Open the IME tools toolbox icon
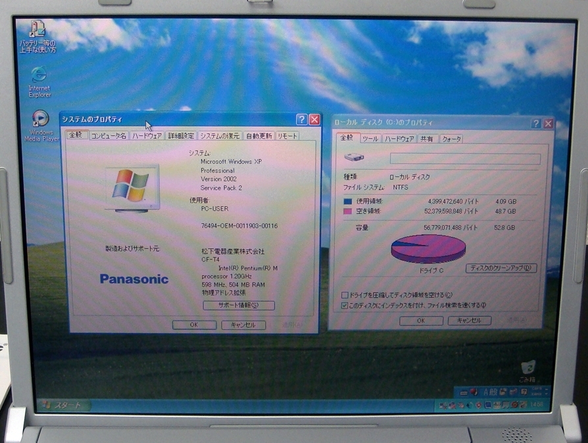The height and width of the screenshot is (443, 588). 512,392
